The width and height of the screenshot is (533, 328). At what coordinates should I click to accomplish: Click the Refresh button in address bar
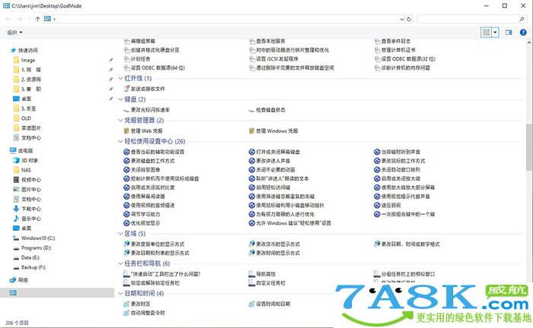pyautogui.click(x=409, y=19)
